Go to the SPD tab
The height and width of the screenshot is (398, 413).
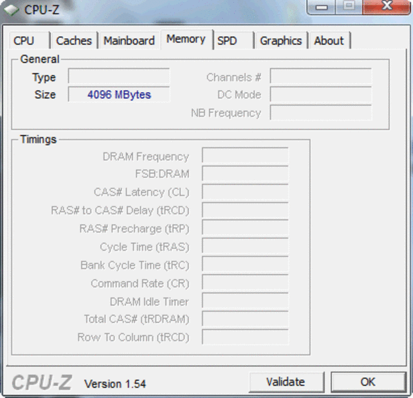[233, 40]
